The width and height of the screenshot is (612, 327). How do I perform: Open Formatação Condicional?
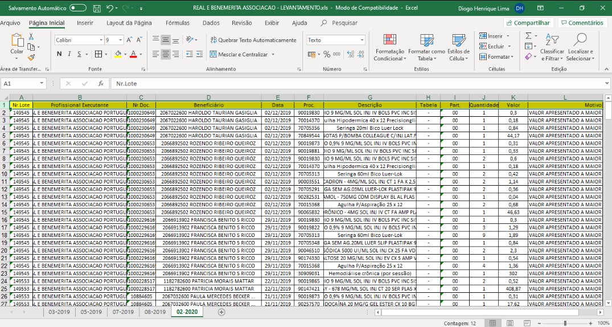tap(389, 47)
